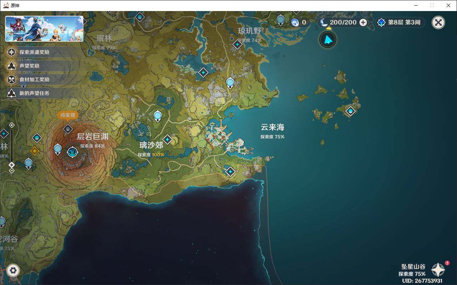Click 探索度 84% under 层岩巨渊

[92, 146]
